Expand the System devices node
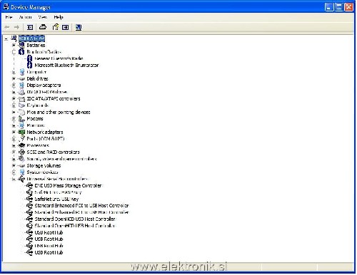 [x=14, y=172]
